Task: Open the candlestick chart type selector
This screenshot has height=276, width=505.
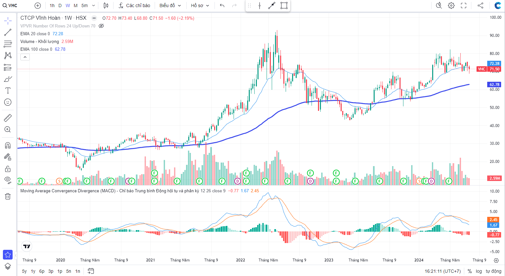Action: 106,5
